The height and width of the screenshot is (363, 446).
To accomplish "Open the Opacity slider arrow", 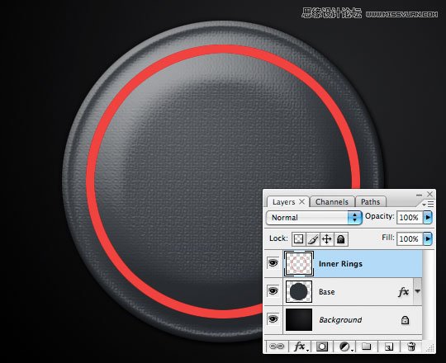I will (428, 218).
